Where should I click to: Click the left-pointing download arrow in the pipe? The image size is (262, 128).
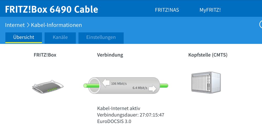[106, 83]
